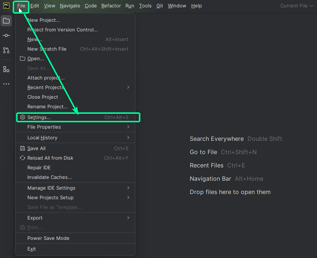This screenshot has width=317, height=258.
Task: Select New Scratch File entry
Action: (x=75, y=49)
